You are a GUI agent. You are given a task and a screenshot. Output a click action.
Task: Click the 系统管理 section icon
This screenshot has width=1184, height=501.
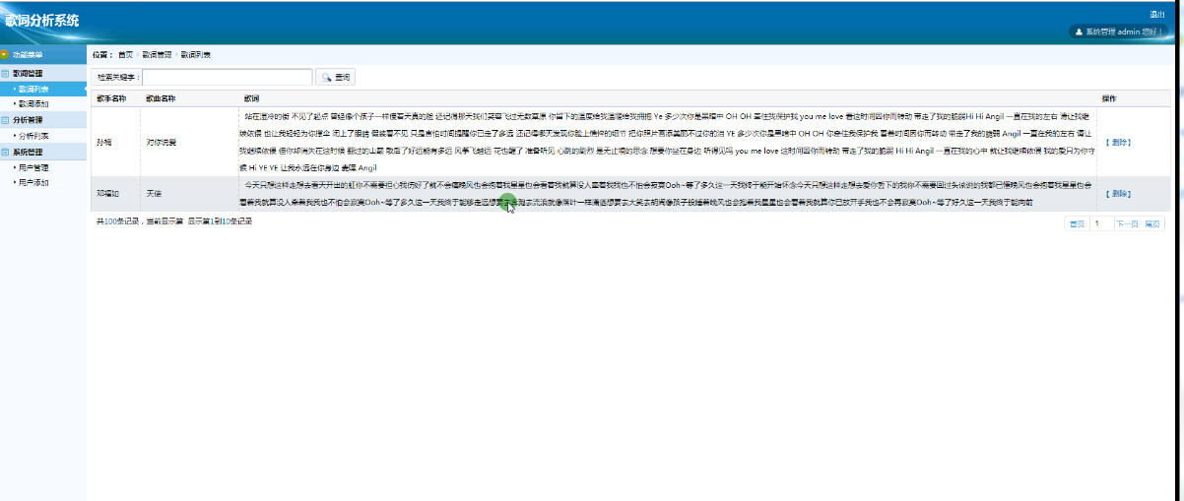click(x=5, y=153)
